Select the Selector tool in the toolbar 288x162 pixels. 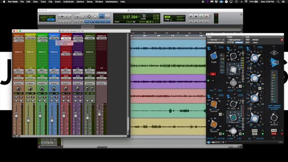click(x=89, y=16)
